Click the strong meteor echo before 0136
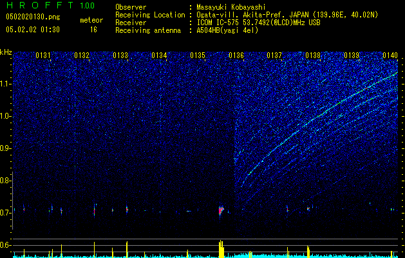This screenshot has width=405, height=258. [x=221, y=210]
